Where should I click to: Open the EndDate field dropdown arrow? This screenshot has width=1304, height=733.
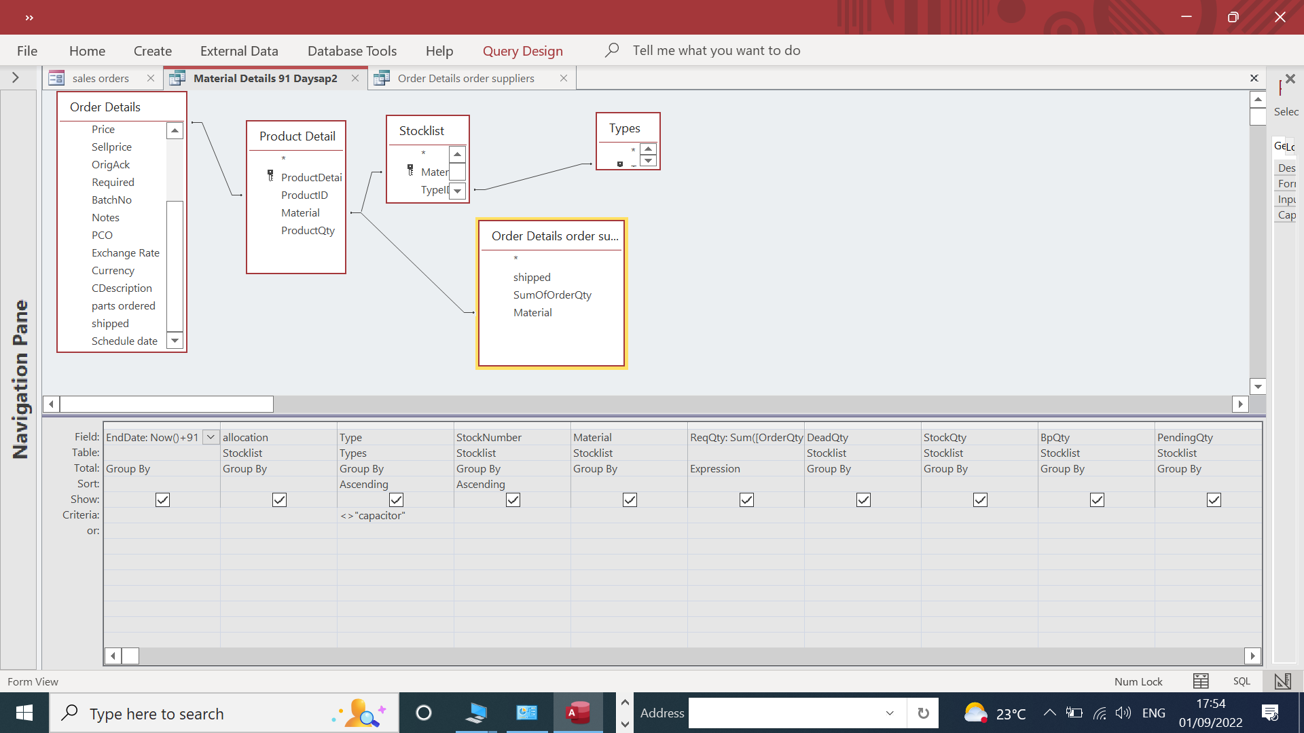211,437
